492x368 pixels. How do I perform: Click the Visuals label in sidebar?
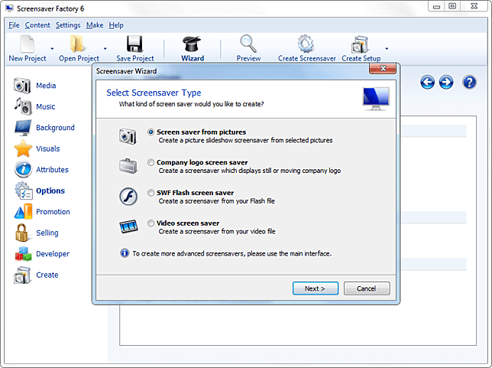(x=47, y=148)
